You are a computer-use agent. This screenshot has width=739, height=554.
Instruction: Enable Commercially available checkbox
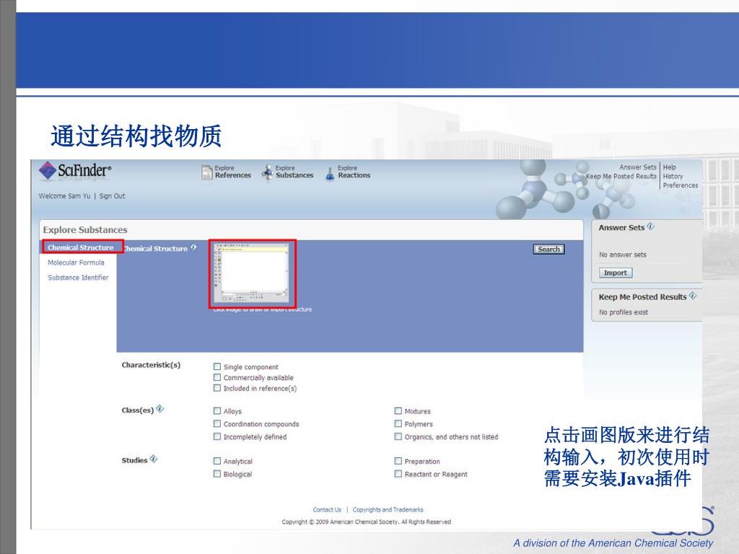(x=217, y=377)
